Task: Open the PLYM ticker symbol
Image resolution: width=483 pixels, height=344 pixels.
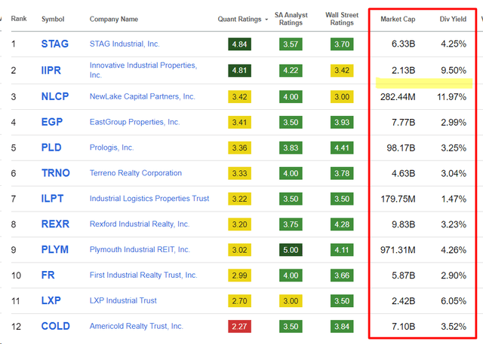Action: [x=55, y=249]
